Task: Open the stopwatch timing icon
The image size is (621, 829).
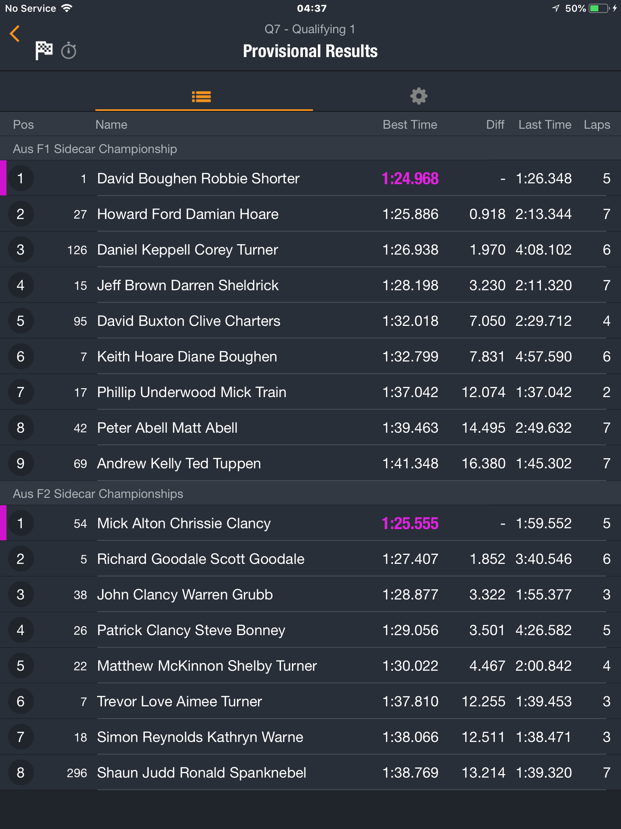Action: tap(69, 51)
